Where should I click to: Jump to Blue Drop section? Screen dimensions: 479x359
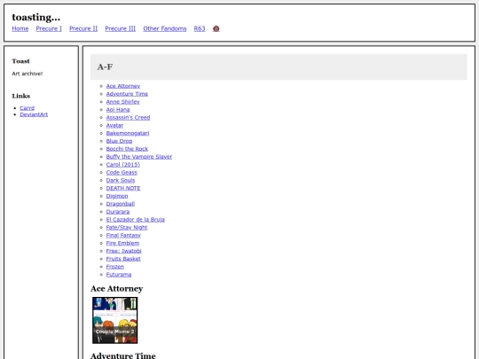pyautogui.click(x=119, y=141)
